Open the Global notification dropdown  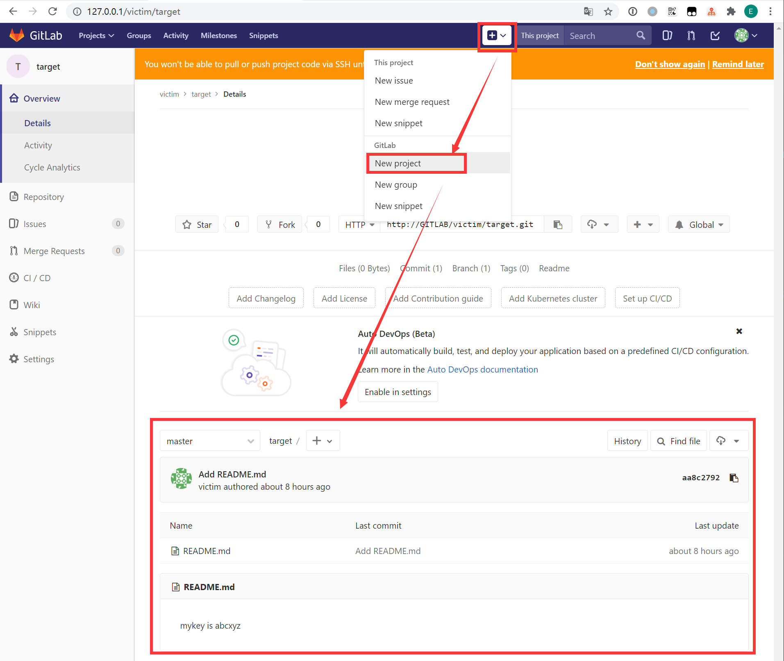[699, 225]
